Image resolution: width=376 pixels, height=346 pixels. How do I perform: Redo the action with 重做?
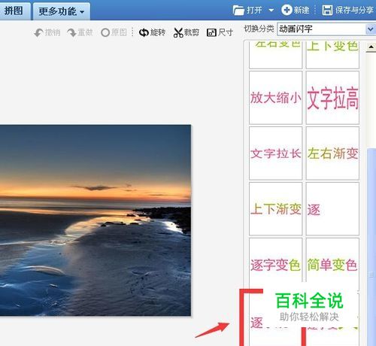[x=80, y=32]
